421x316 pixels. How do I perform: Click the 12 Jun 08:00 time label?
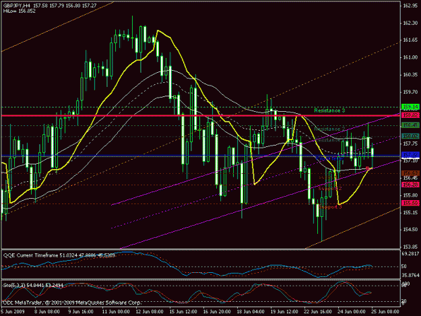150,312
